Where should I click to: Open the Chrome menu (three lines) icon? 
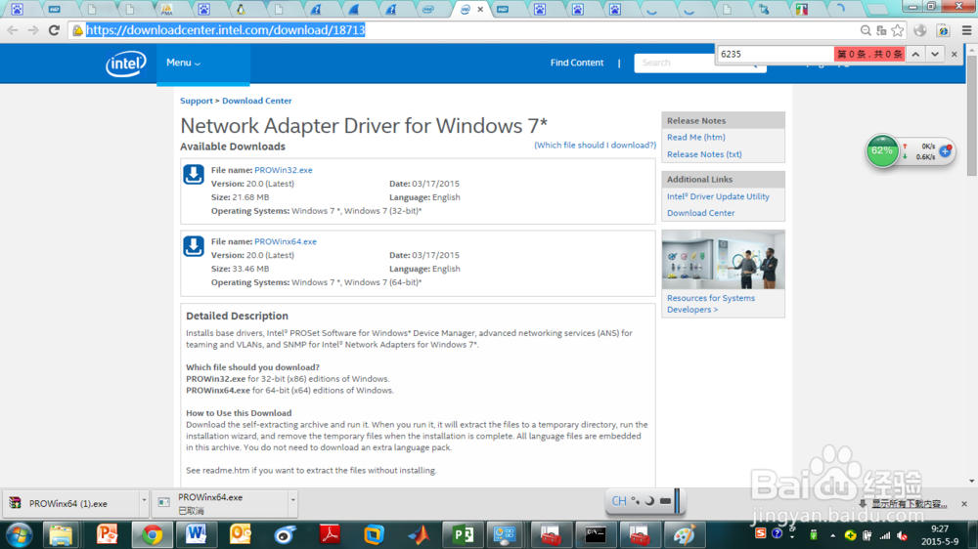tap(967, 30)
